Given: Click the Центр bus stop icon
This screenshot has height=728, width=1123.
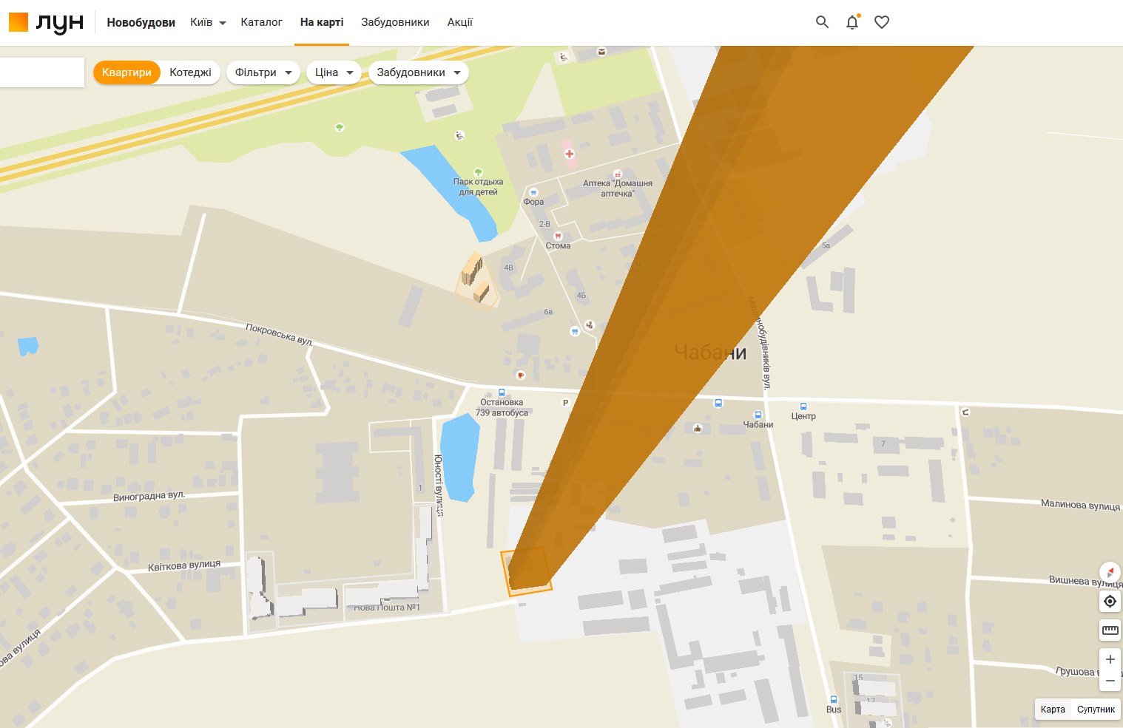Looking at the screenshot, I should click(x=803, y=406).
